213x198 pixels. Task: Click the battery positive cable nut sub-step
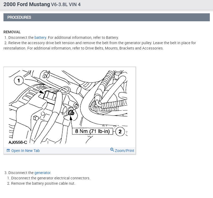tap(43, 183)
